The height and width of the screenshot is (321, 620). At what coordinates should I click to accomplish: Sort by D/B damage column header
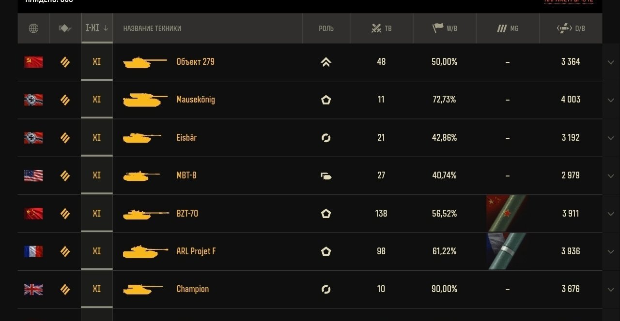coord(571,29)
